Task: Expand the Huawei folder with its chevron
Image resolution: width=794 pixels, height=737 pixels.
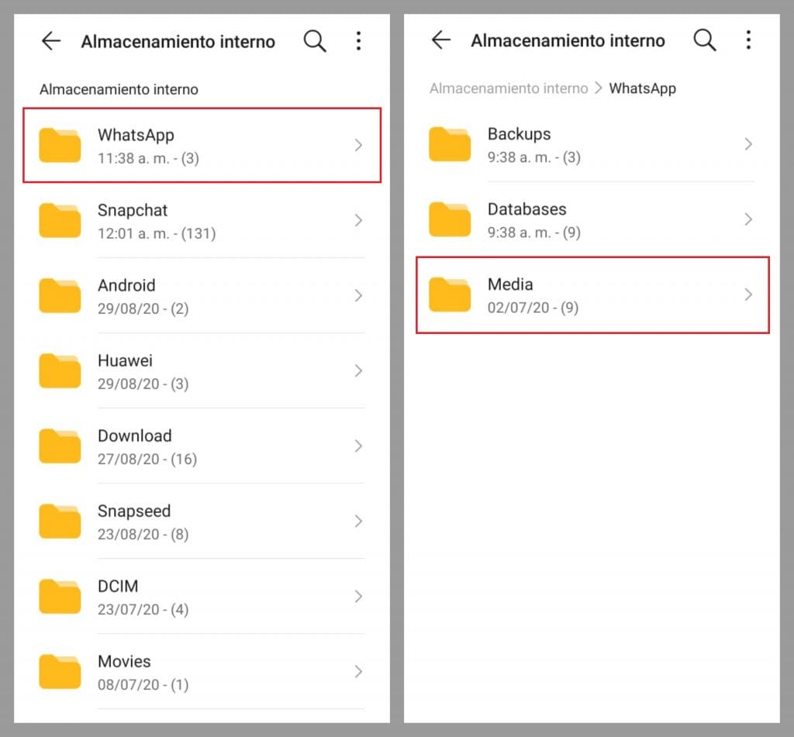Action: 358,370
